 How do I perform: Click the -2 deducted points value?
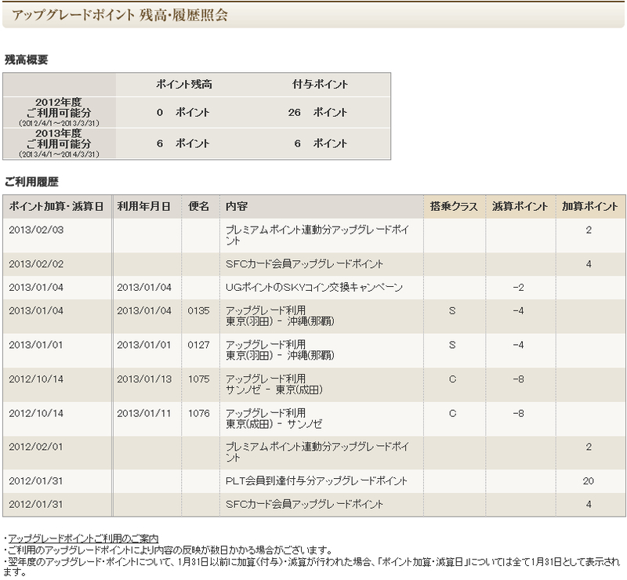518,287
